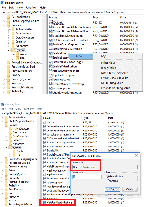Collapse Policies key in lower tree
This screenshot has width=144, height=207.
pyautogui.click(x=2, y=125)
